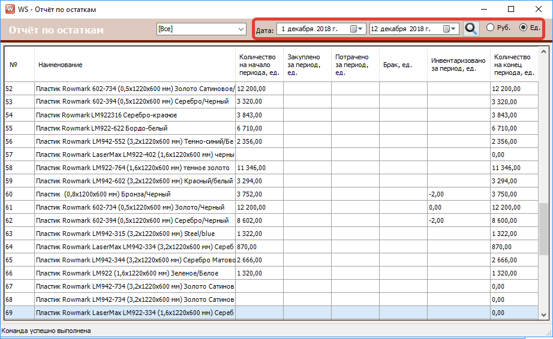Click start quantity 8 602,00 cell

259,220
